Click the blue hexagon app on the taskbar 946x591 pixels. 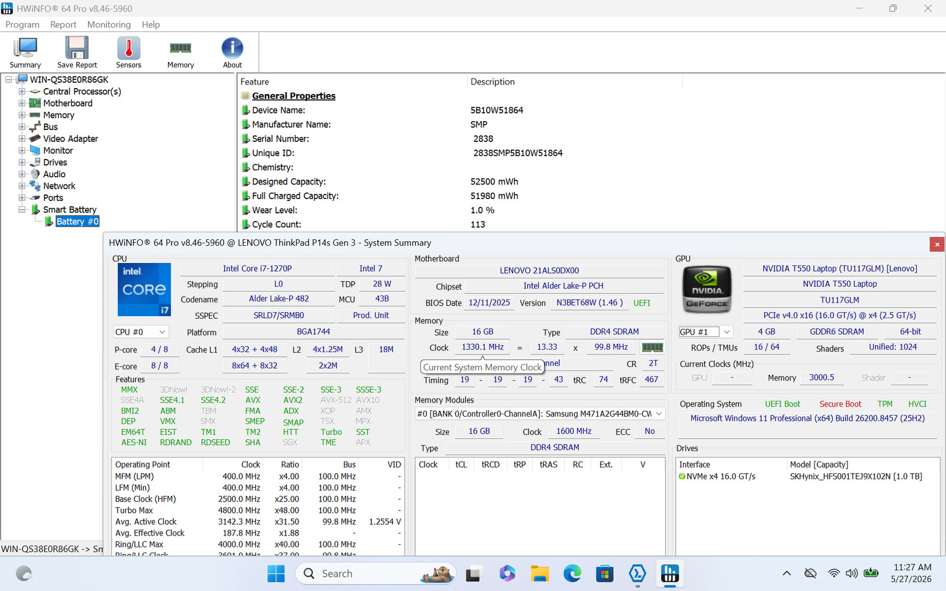coord(637,573)
